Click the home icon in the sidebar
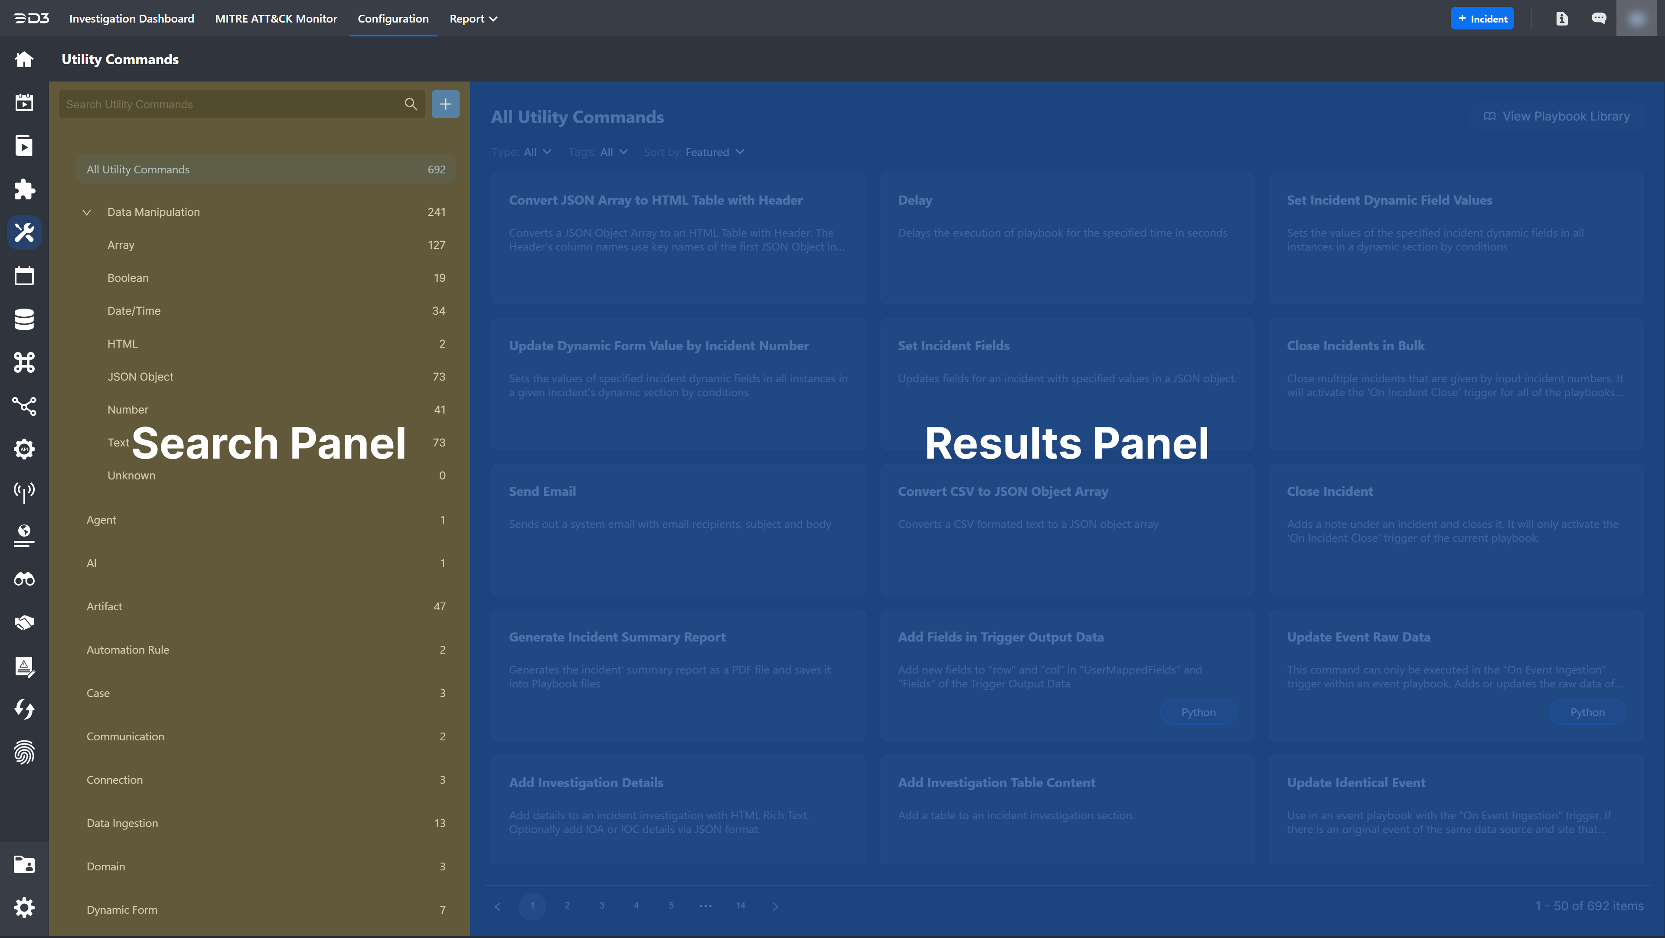The image size is (1665, 938). [24, 59]
